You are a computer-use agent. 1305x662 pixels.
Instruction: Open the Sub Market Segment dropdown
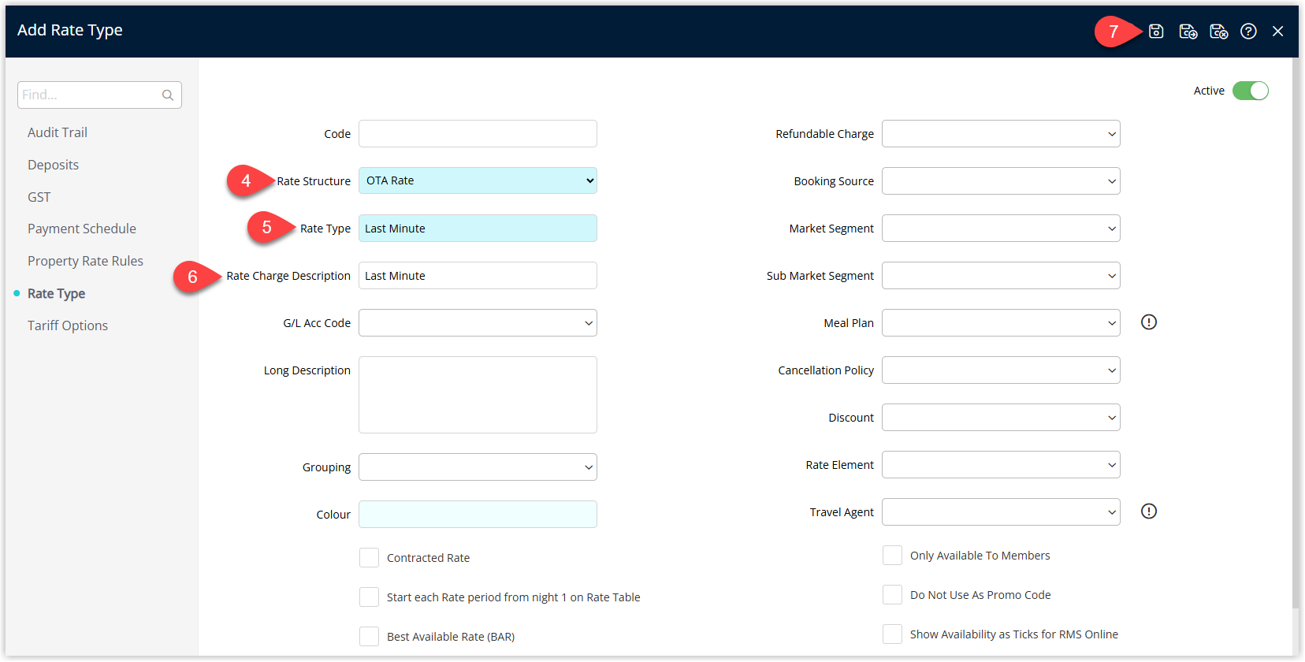[x=1001, y=275]
